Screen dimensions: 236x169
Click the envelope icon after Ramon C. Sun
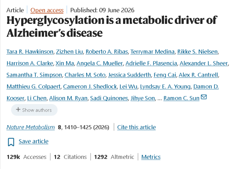(204, 97)
